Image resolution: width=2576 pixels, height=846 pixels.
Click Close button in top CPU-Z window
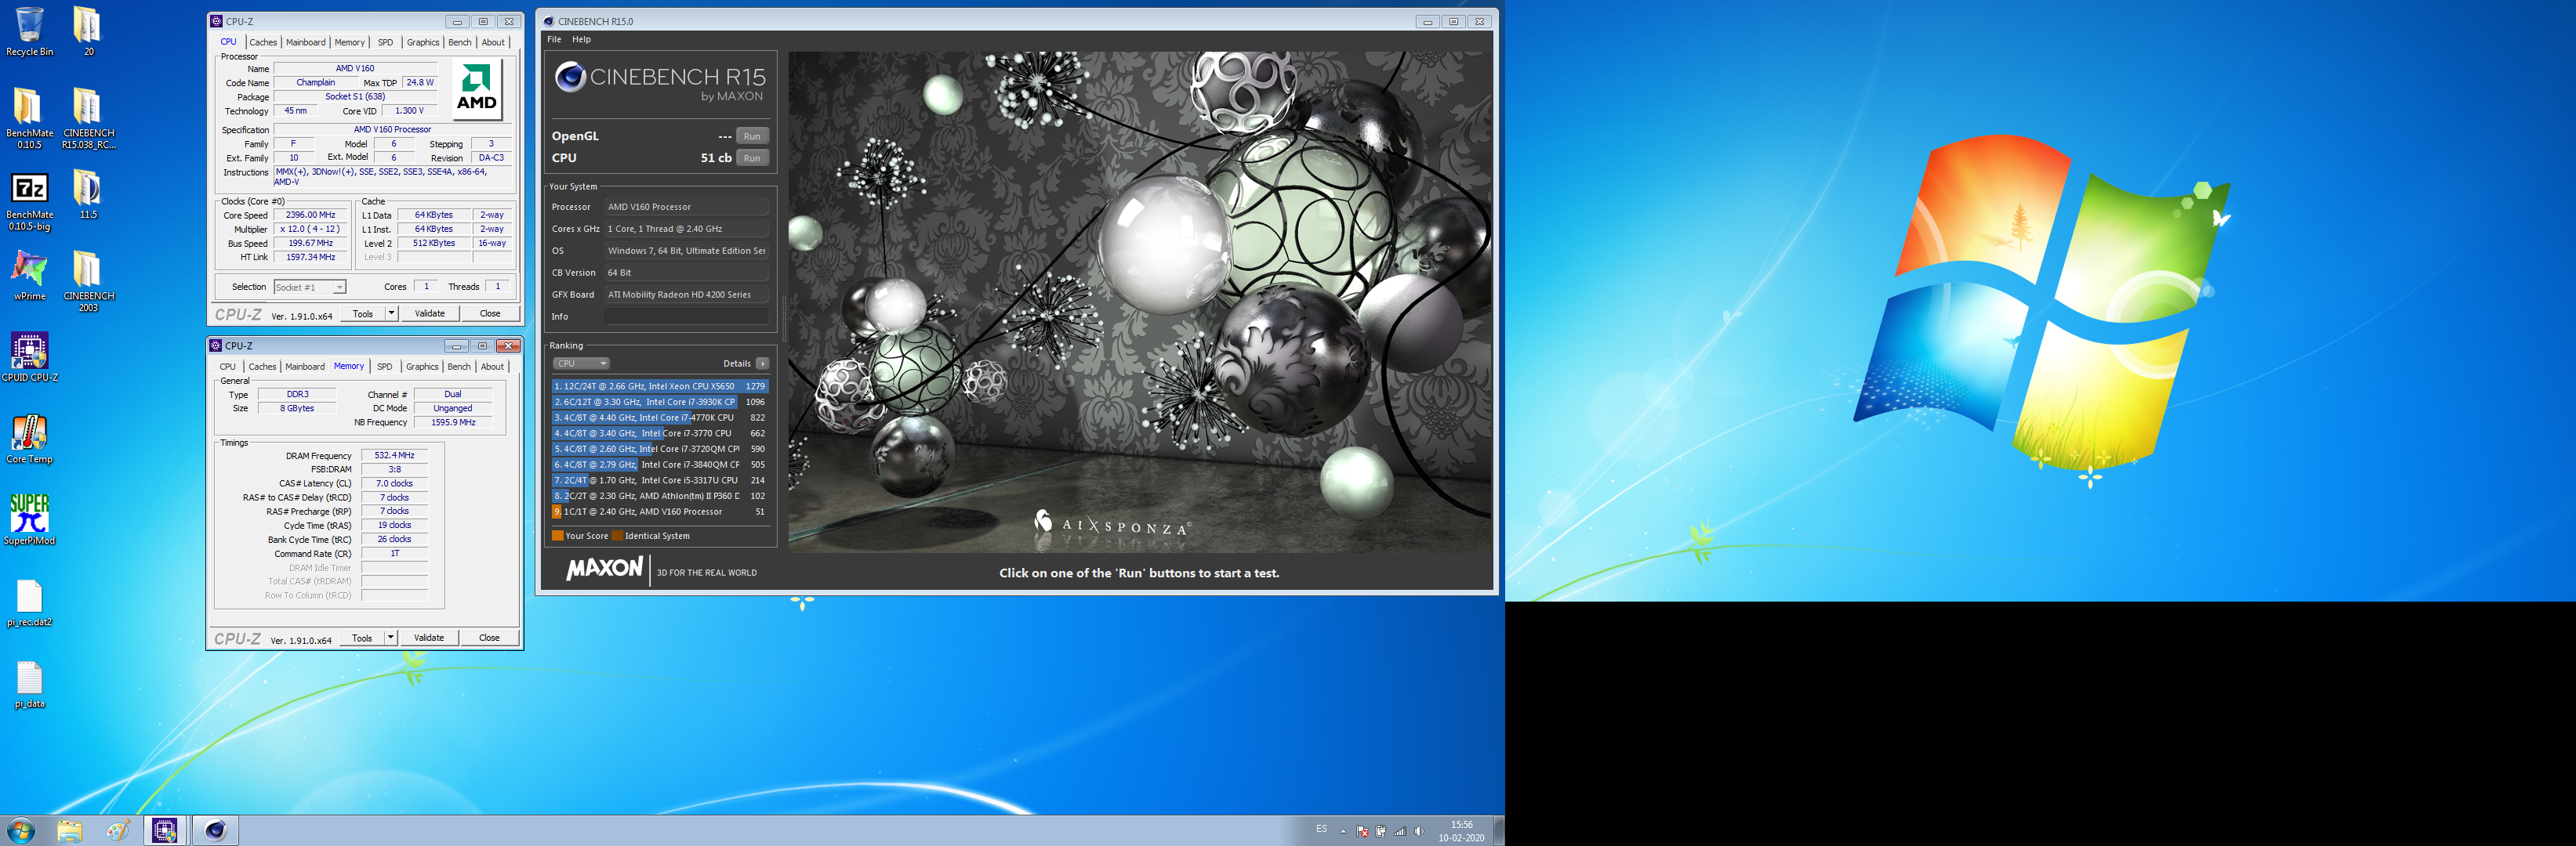point(490,313)
